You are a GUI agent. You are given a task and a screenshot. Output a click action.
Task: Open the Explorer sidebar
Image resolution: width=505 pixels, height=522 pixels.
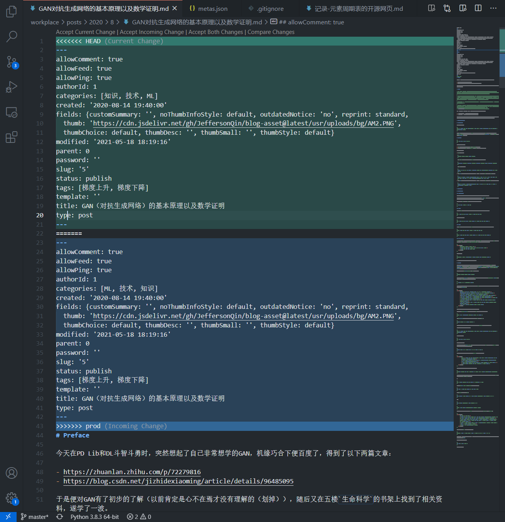tap(12, 12)
